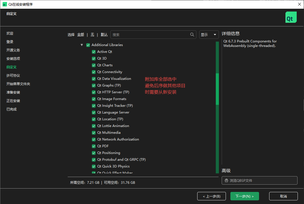The height and width of the screenshot is (204, 304).
Task: Toggle Qt Insight Tracker (TP) checkbox
Action: (x=94, y=106)
